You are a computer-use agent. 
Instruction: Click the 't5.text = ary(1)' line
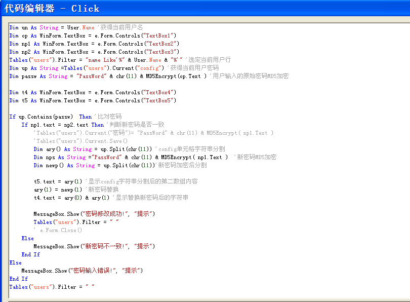(115, 181)
